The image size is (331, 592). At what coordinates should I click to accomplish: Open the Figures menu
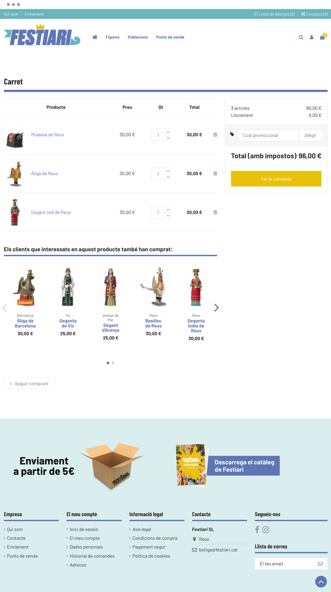click(x=112, y=37)
